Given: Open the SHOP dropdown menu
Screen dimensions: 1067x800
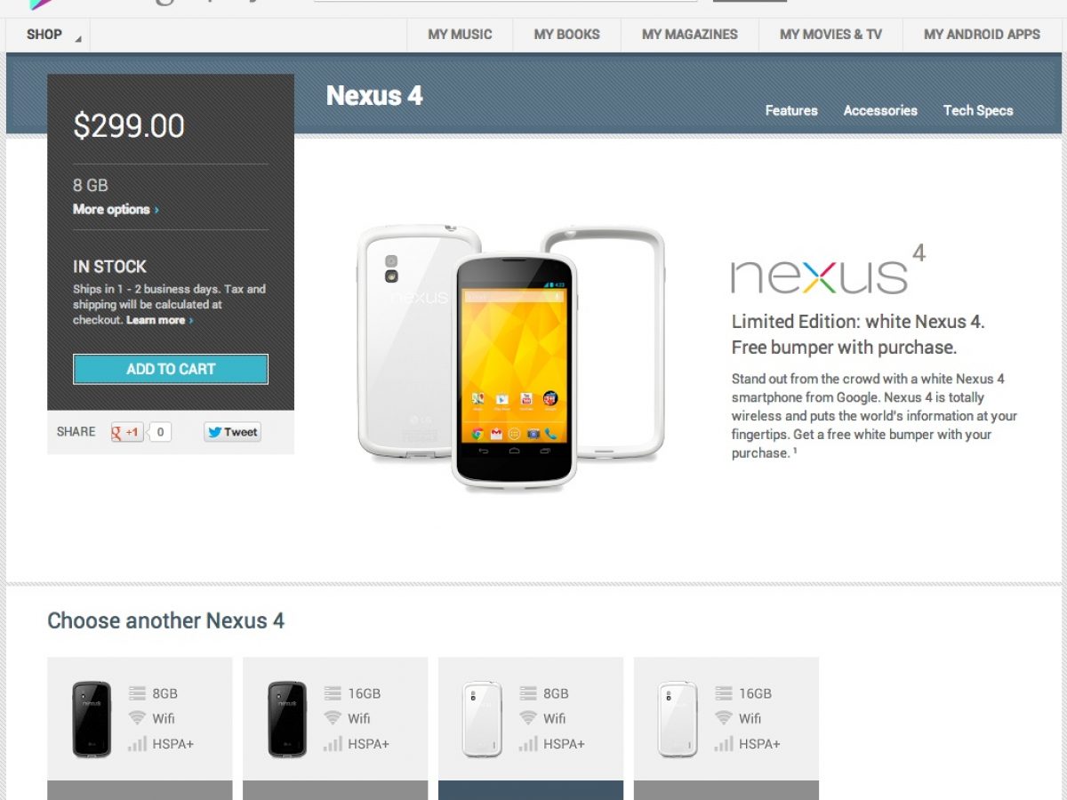Looking at the screenshot, I should tap(48, 35).
